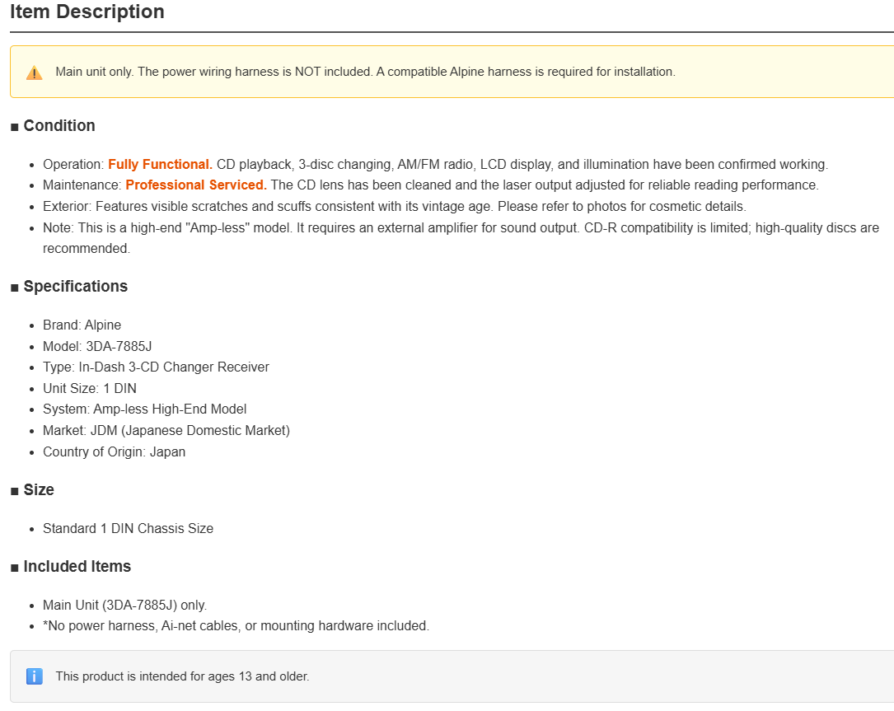Click the 'Country of Origin: Japan' line
Image resolution: width=894 pixels, height=711 pixels.
[x=114, y=451]
